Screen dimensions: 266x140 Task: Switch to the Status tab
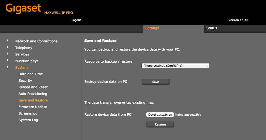click(x=212, y=28)
